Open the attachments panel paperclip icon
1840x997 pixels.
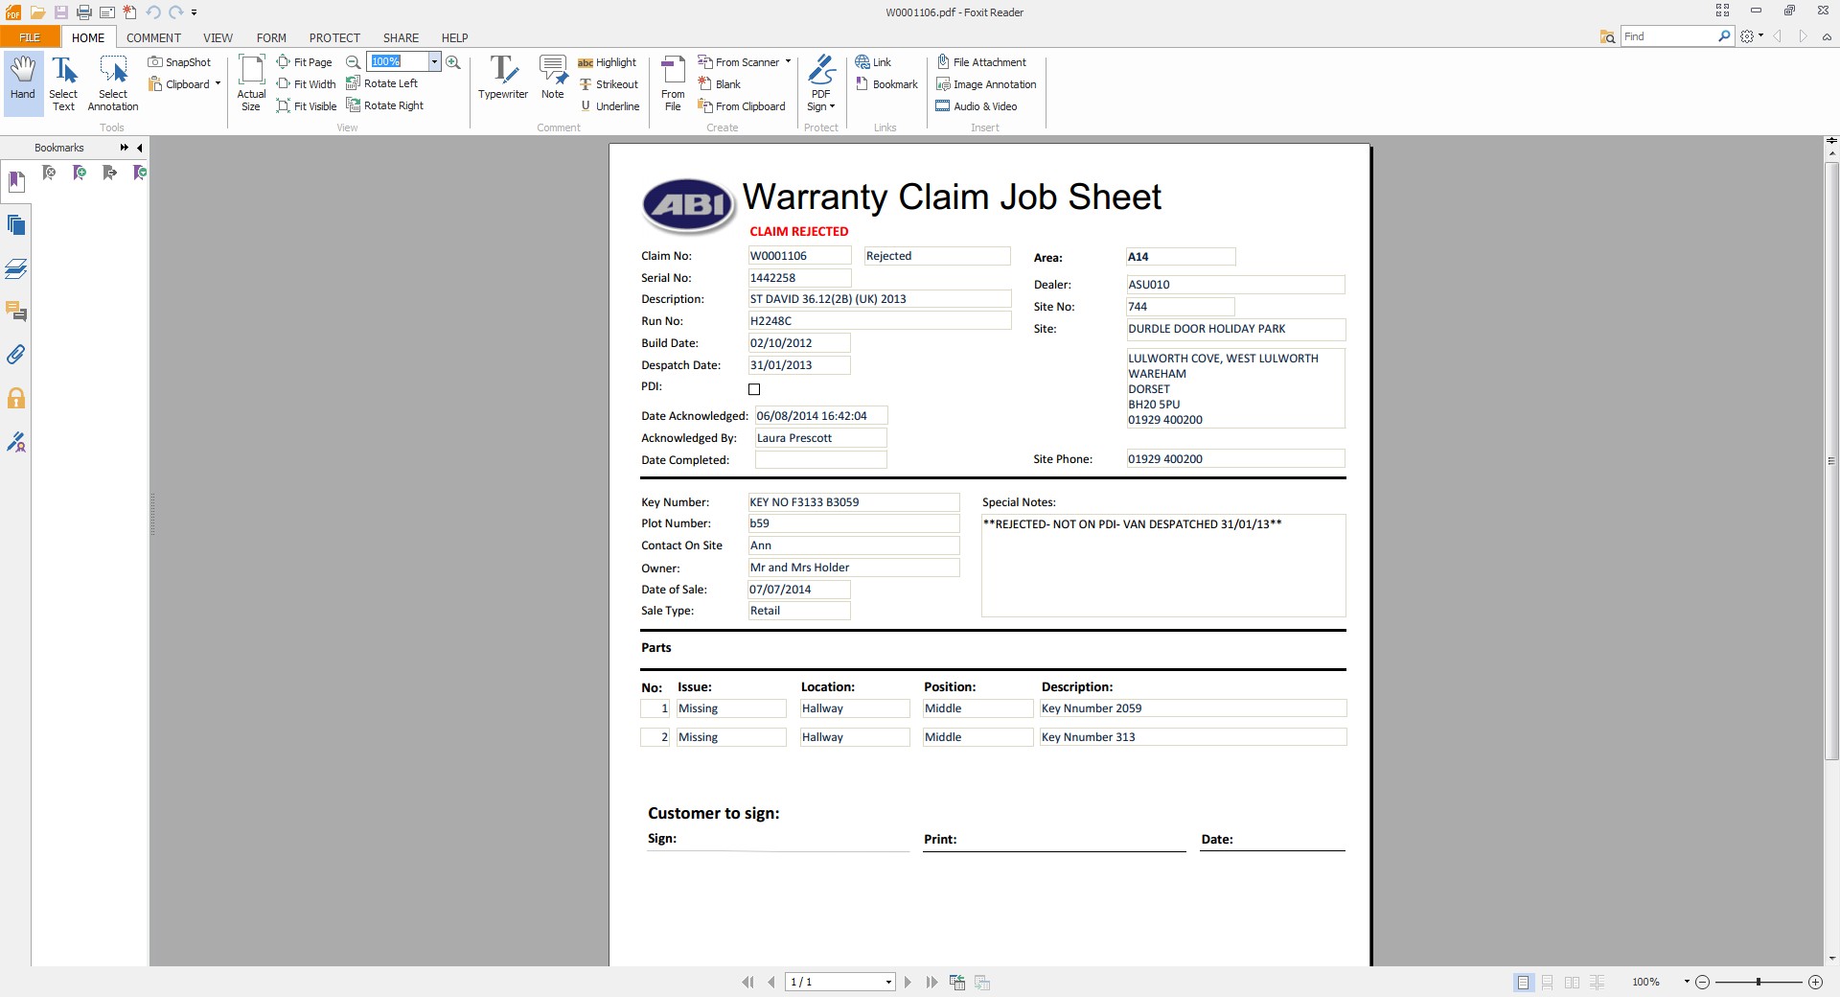click(x=16, y=355)
